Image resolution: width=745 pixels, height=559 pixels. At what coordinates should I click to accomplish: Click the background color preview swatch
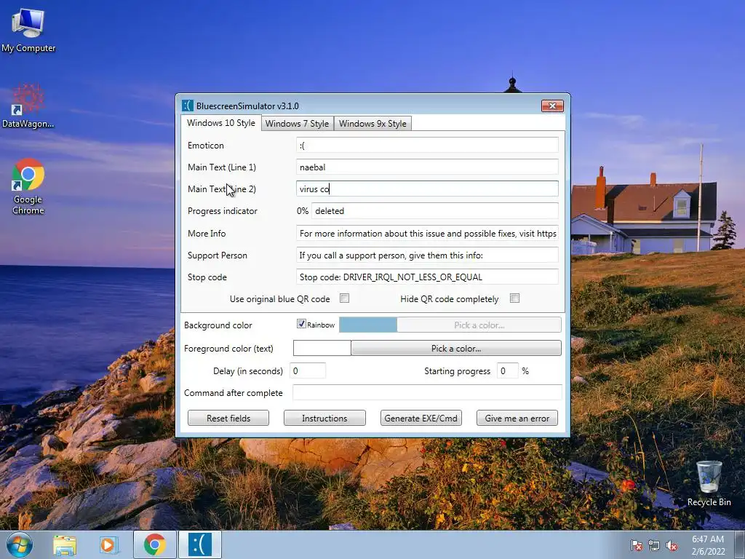point(367,325)
